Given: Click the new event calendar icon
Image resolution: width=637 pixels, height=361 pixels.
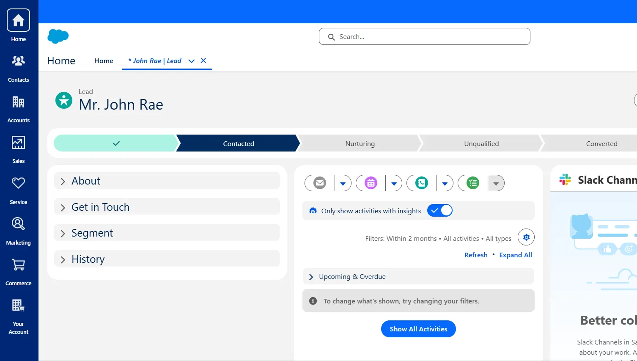Looking at the screenshot, I should 371,183.
